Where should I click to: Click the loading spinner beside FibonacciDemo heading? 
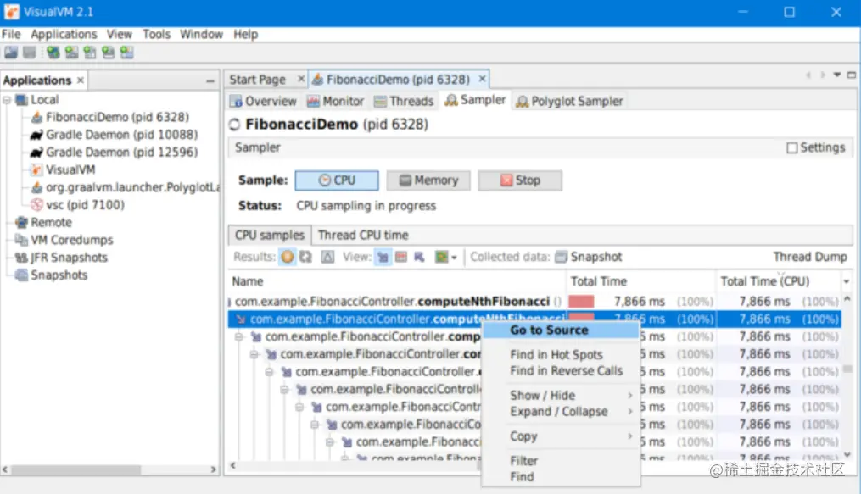pos(234,125)
